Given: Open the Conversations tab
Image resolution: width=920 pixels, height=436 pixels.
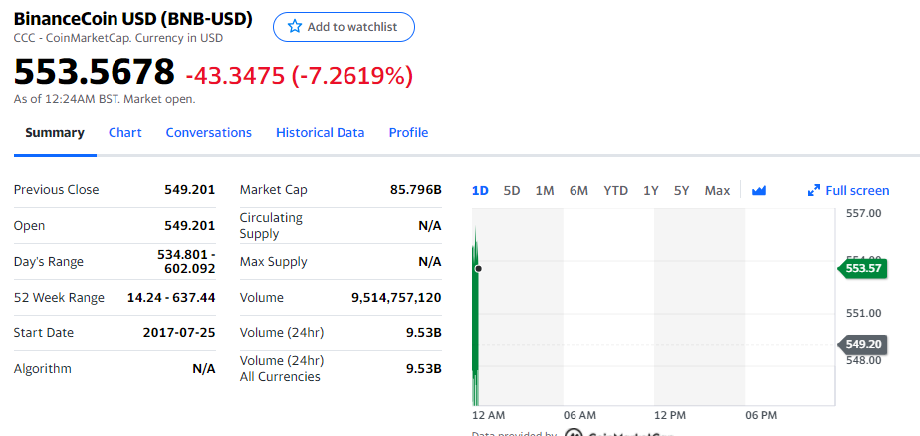Looking at the screenshot, I should [209, 133].
